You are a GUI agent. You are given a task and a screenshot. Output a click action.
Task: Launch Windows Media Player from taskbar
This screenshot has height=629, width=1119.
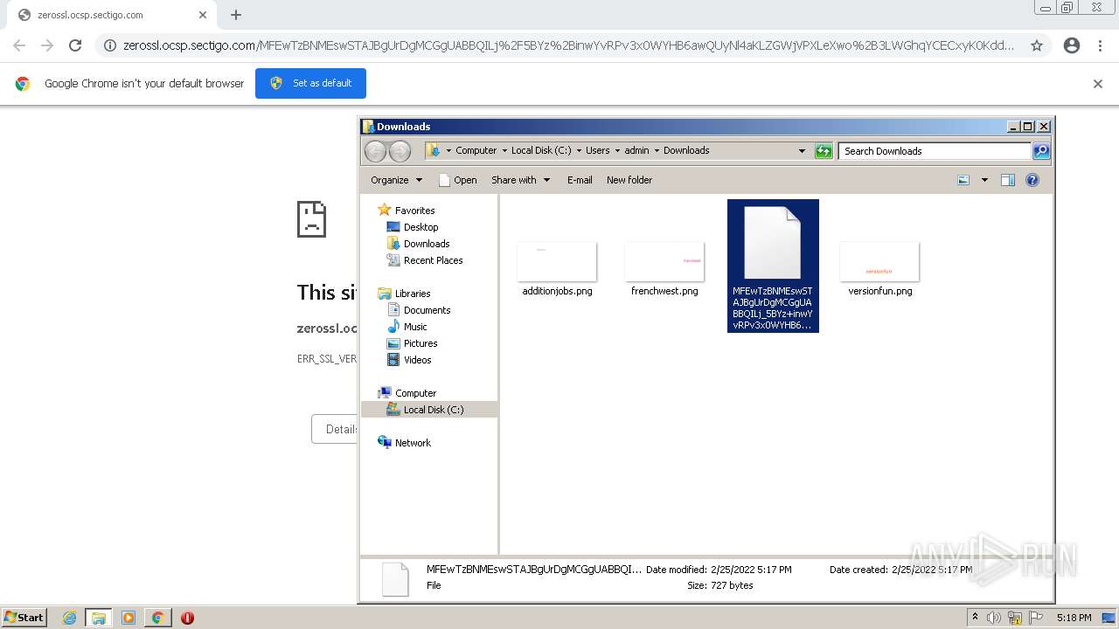(x=129, y=618)
